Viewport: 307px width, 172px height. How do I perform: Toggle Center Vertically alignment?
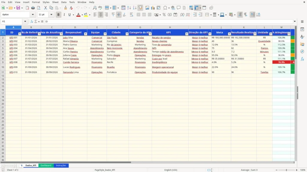point(119,15)
